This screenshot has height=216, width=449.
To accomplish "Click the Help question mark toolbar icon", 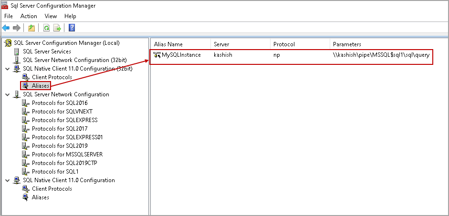I will click(x=72, y=28).
